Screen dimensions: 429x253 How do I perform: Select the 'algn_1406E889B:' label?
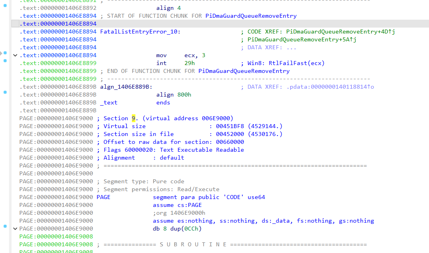(x=126, y=87)
